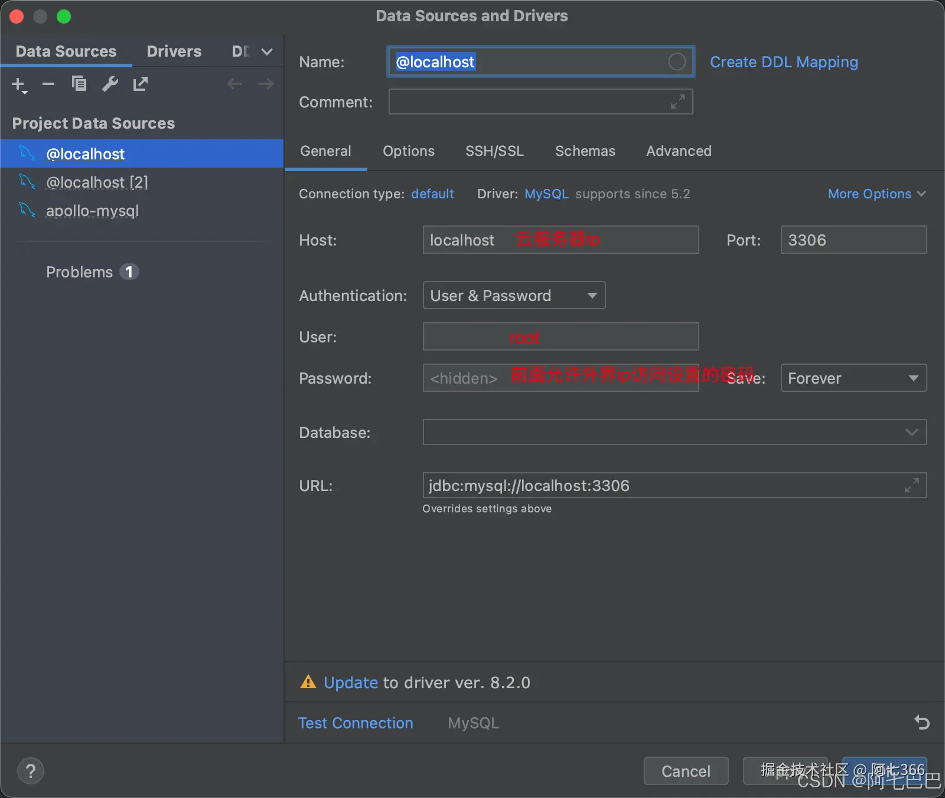Click the Update driver link
Screen dimensions: 945x798
351,682
